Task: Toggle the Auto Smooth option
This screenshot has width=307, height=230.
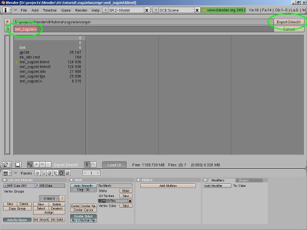Action: [83, 186]
